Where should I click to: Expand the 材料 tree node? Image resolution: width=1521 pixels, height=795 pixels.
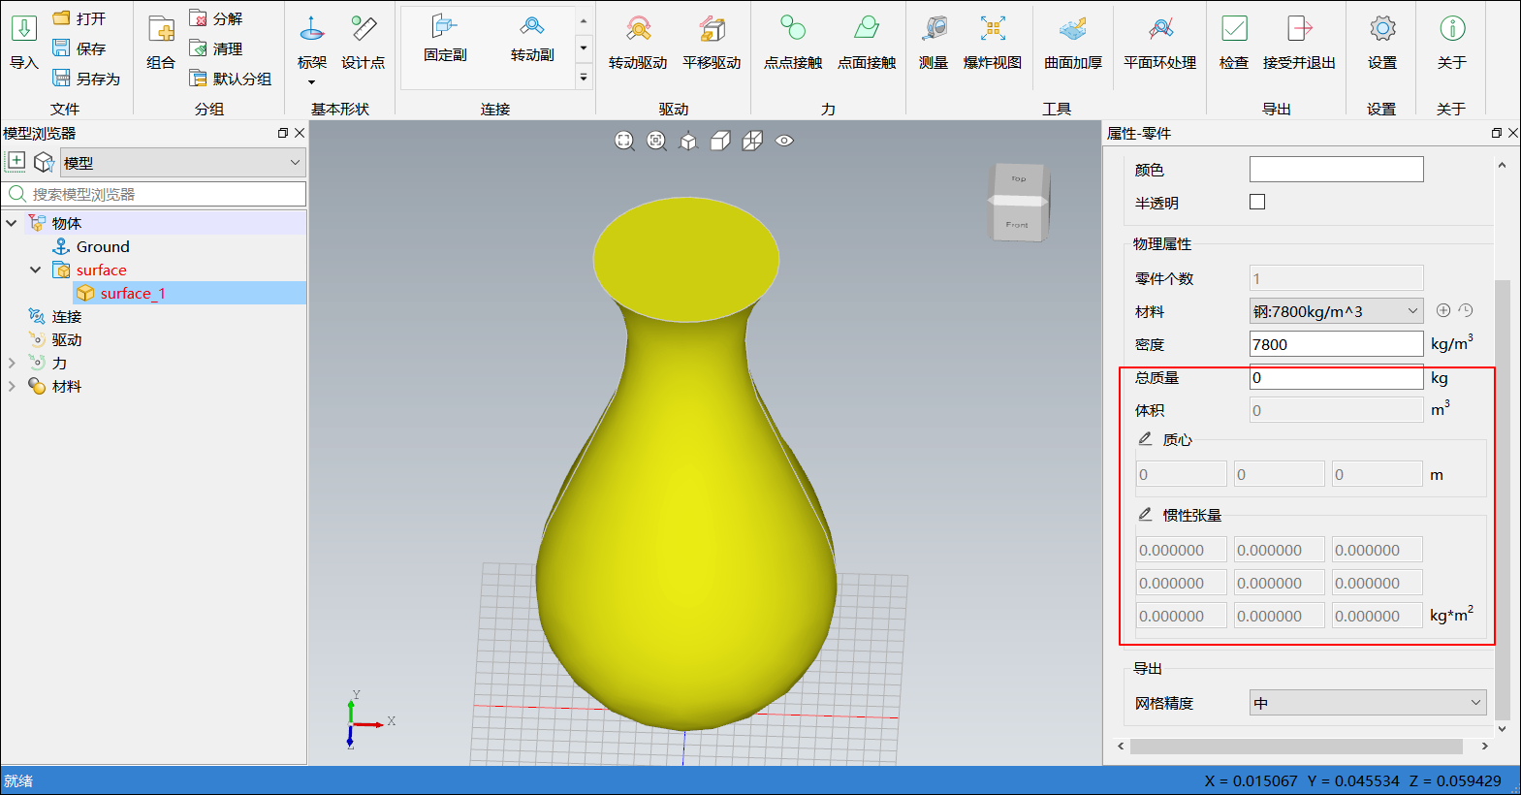(12, 386)
